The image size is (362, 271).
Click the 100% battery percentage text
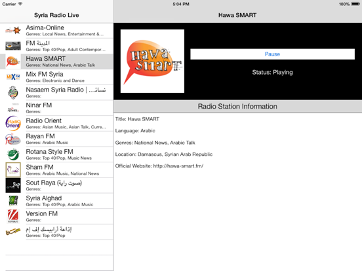tap(344, 4)
